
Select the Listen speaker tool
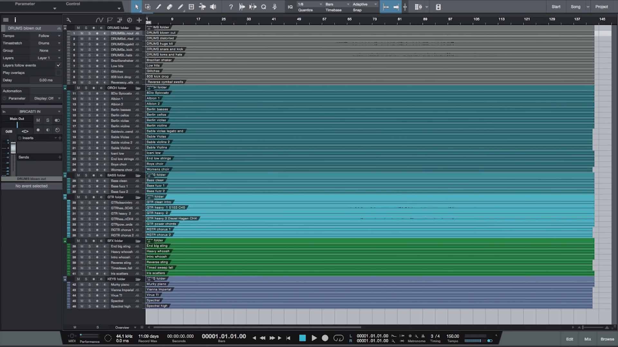[213, 7]
